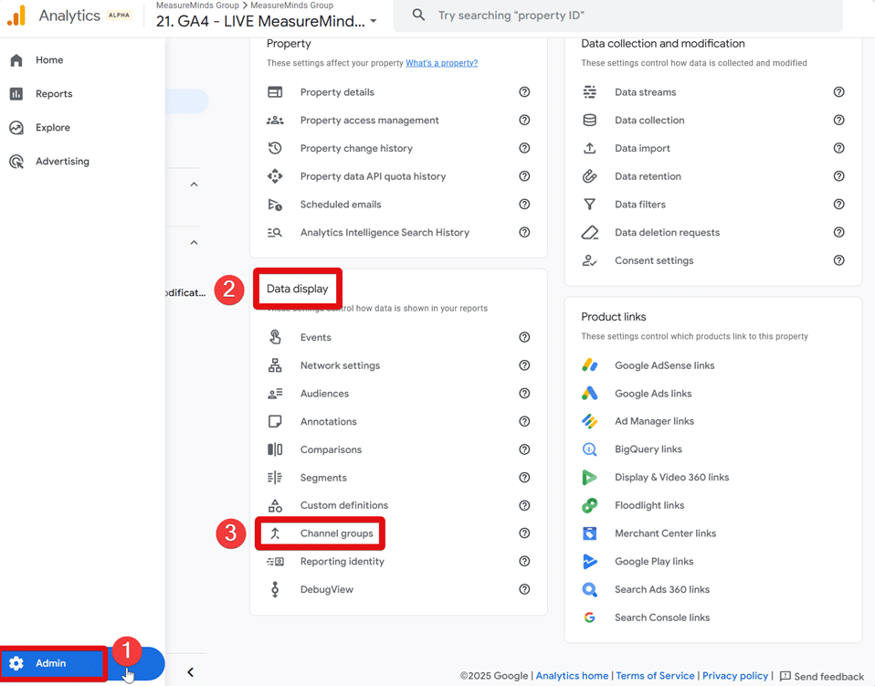875x686 pixels.
Task: Collapse the lower admin sidebar section chevron
Action: 195,242
